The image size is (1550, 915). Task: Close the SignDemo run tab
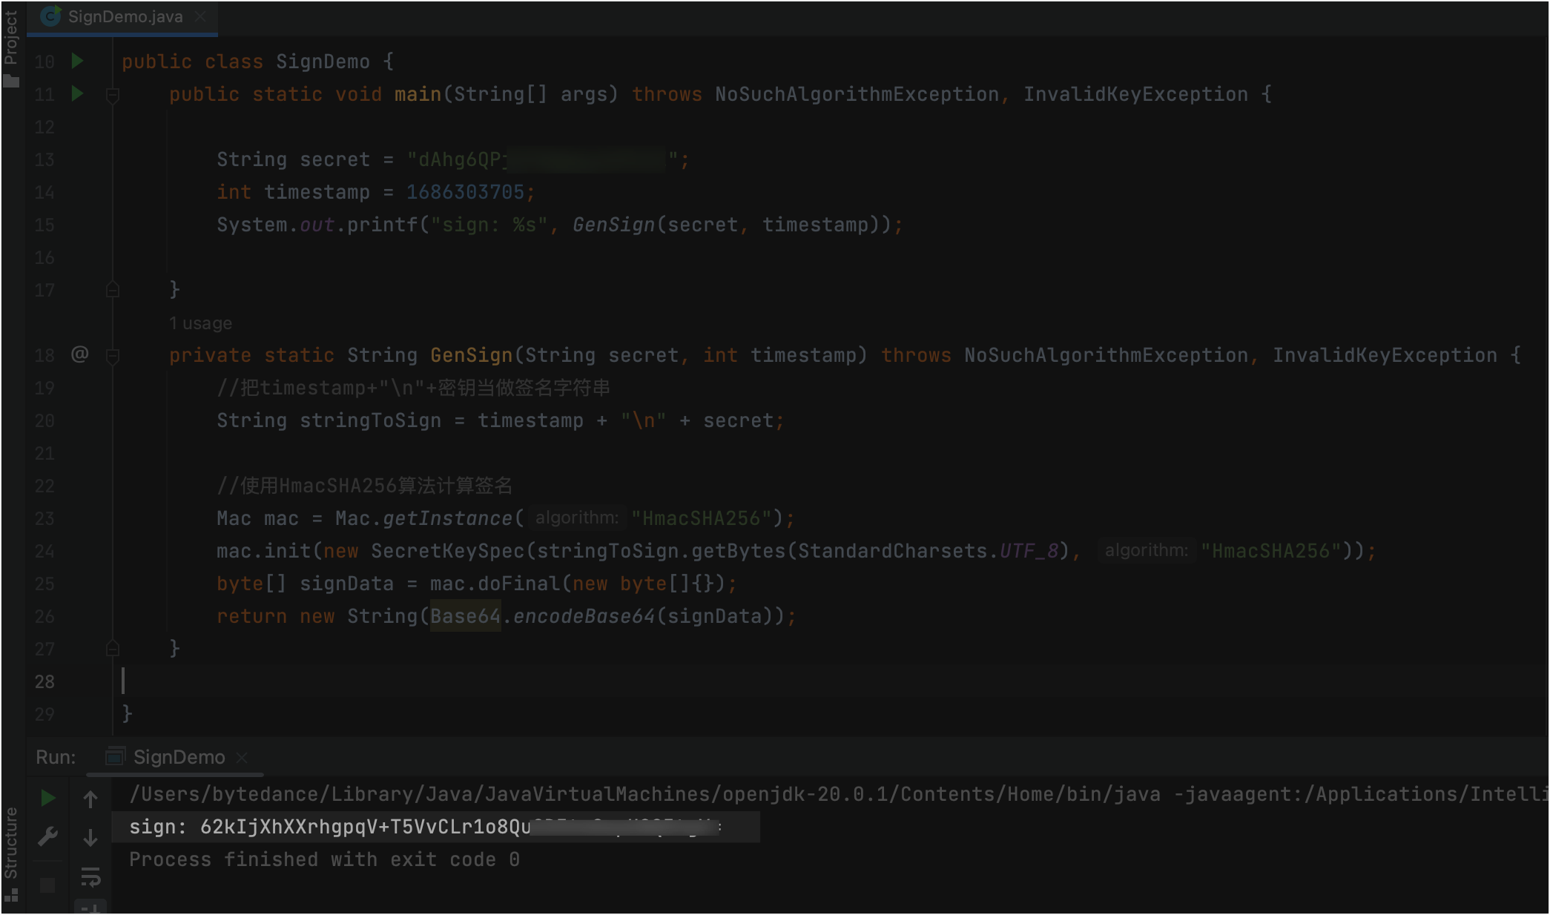point(243,757)
